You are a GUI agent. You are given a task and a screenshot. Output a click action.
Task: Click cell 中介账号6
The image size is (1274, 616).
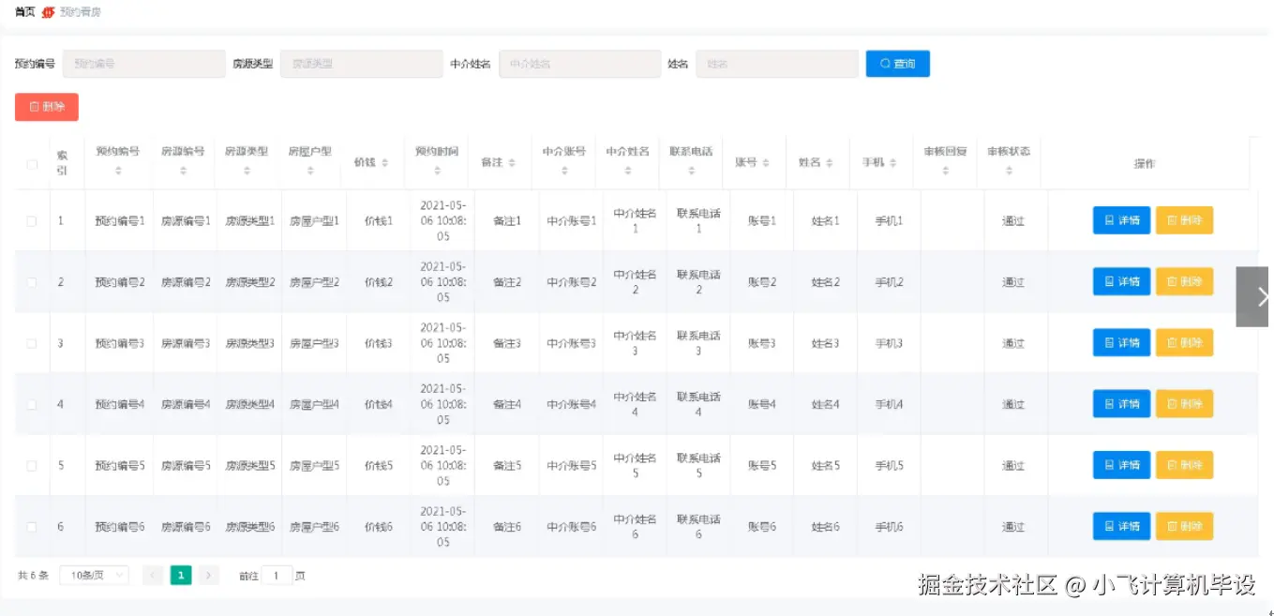[x=571, y=527]
